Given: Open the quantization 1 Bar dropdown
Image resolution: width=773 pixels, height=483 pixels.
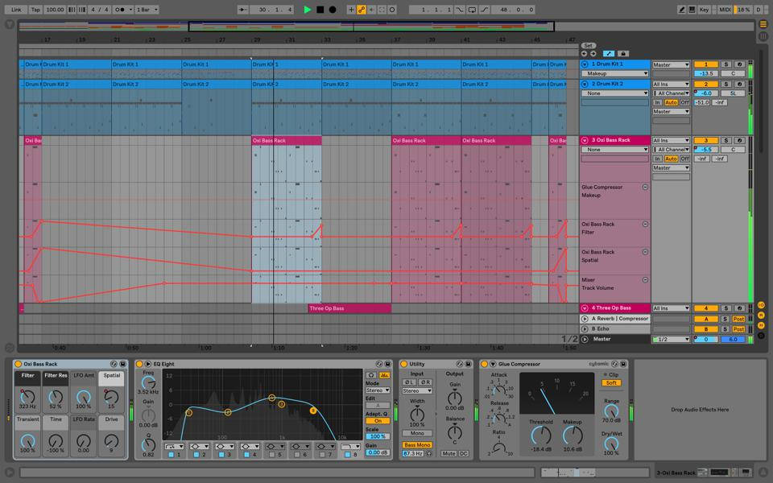Looking at the screenshot, I should pos(147,10).
